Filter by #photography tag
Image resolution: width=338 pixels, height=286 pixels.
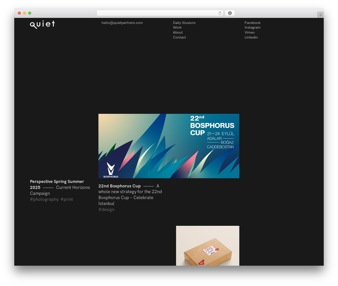(x=44, y=199)
